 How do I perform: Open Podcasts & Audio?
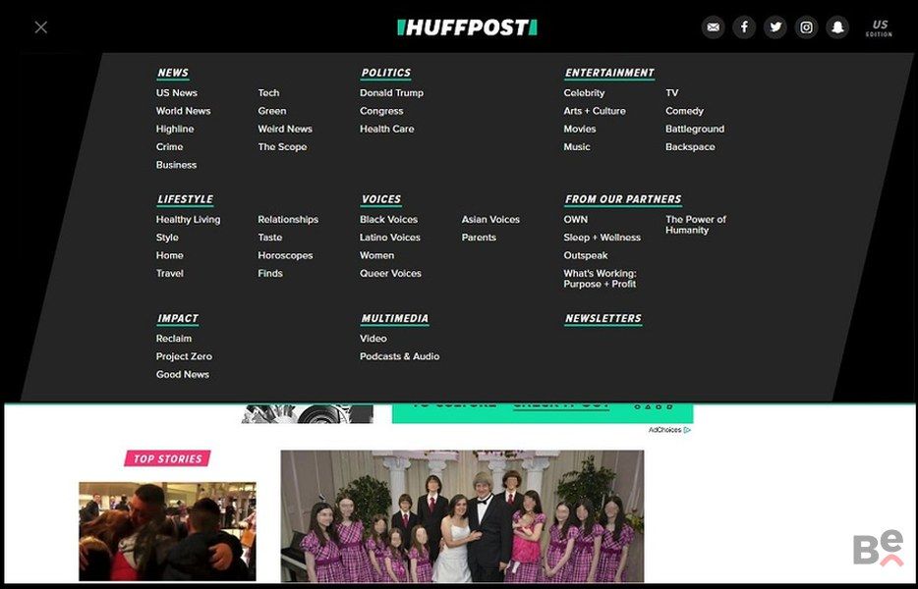coord(399,356)
